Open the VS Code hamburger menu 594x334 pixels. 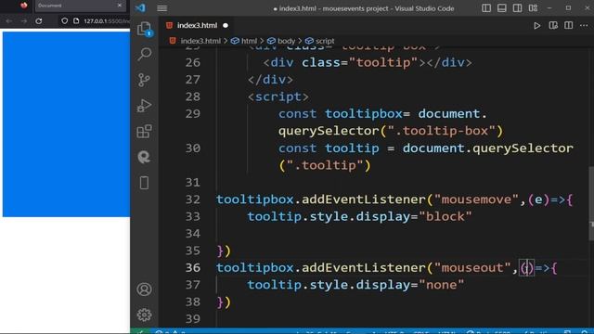tap(162, 8)
